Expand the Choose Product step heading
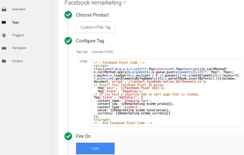Image resolution: width=244 pixels, height=155 pixels. coord(92,15)
